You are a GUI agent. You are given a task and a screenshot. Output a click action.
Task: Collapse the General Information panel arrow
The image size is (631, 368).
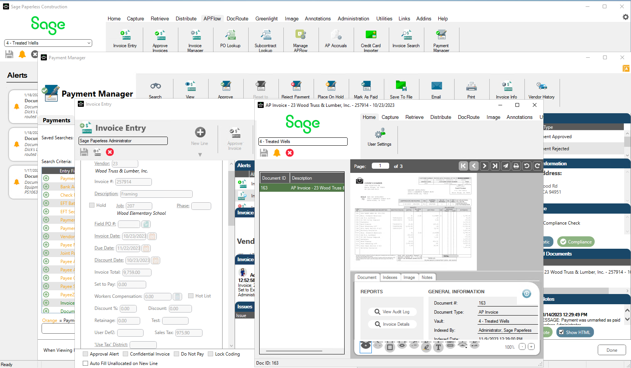[527, 293]
